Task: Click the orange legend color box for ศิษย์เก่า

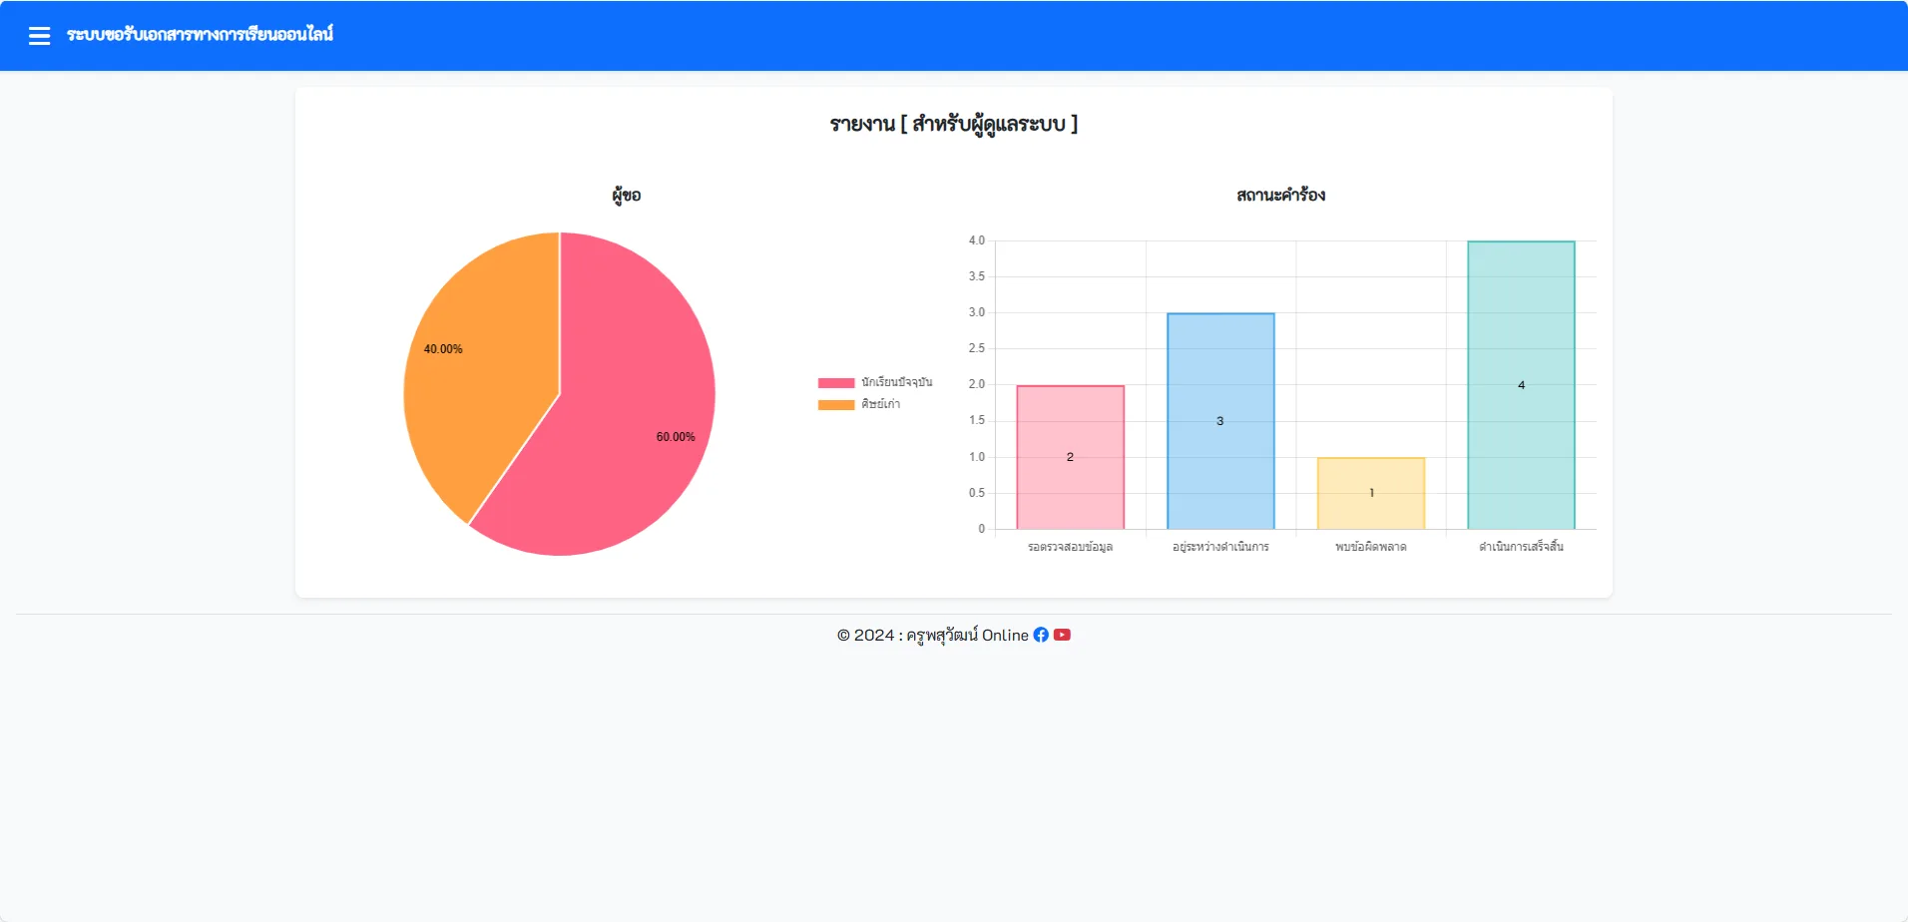Action: 836,405
